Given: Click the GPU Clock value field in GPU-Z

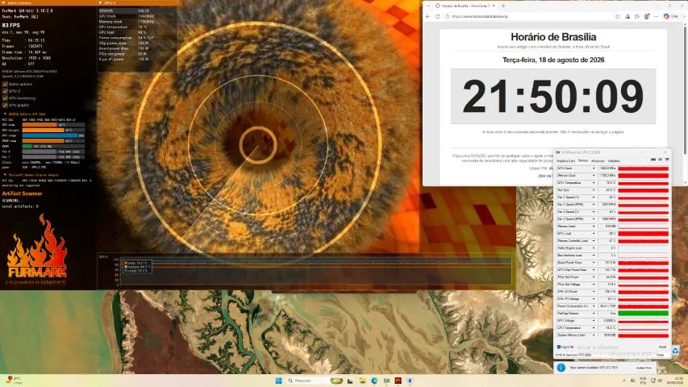Looking at the screenshot, I should coord(607,169).
